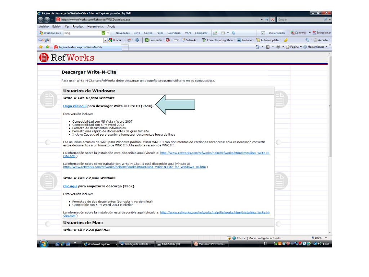Click Fotos in Windows Live toolbar

coord(160,33)
